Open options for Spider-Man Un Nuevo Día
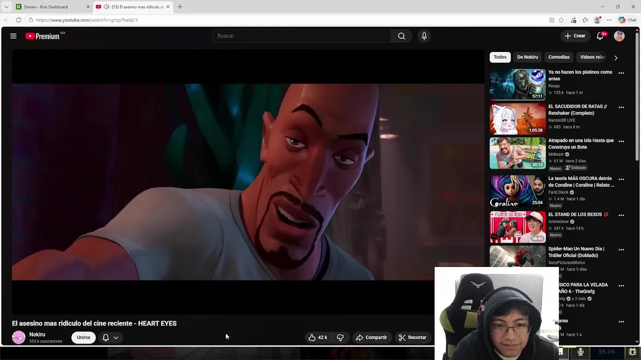 [621, 249]
